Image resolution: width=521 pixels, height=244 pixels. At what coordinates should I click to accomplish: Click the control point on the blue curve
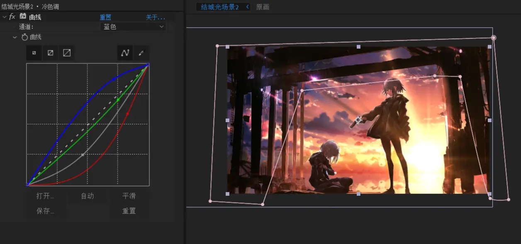(114, 79)
